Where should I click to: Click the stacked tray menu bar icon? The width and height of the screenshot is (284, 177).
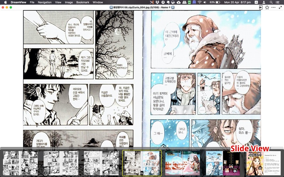[x=184, y=2]
